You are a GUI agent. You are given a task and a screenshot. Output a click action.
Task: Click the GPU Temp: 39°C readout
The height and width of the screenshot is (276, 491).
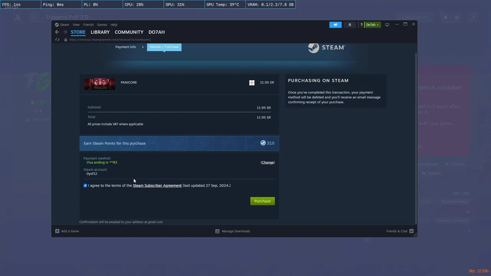(225, 5)
